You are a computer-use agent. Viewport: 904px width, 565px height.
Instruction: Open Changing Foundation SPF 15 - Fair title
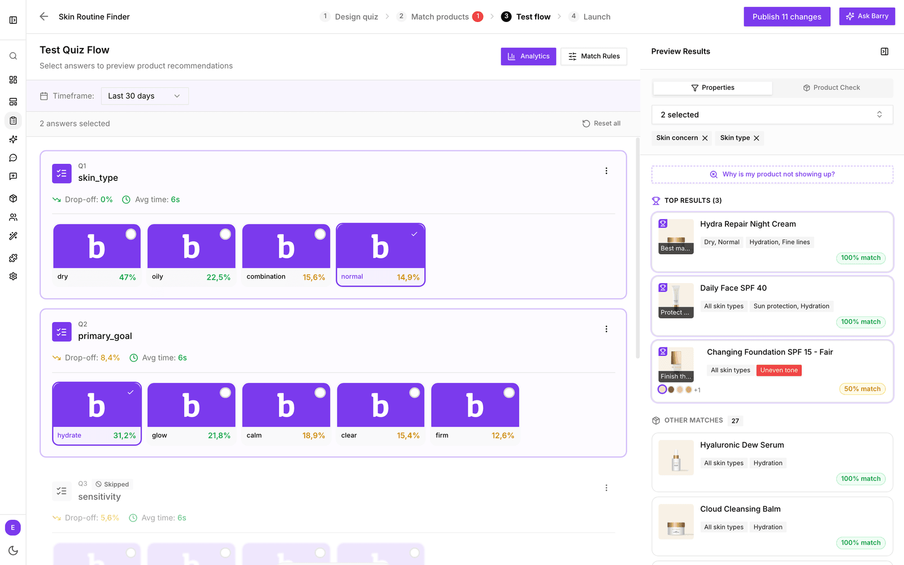coord(770,352)
